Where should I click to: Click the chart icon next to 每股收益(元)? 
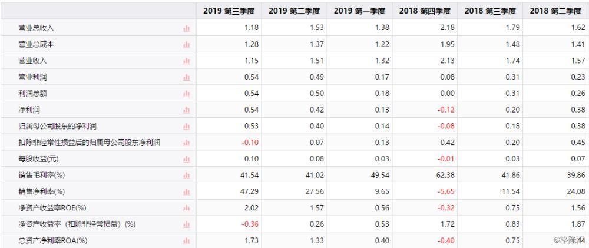[186, 158]
